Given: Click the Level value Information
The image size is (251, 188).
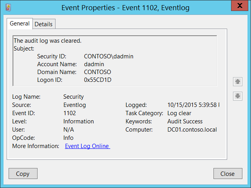Looking at the screenshot, I should [x=79, y=121].
